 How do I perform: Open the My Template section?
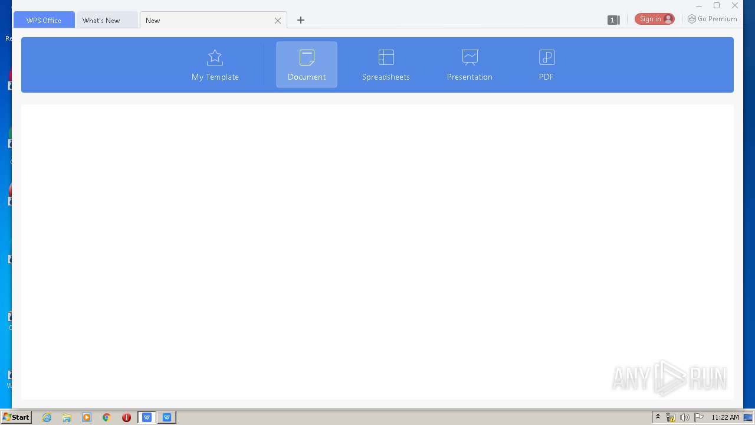click(x=215, y=65)
